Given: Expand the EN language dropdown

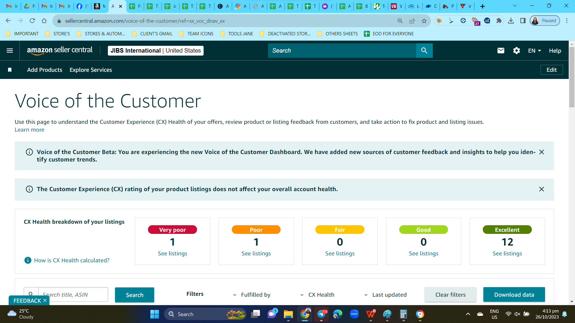Looking at the screenshot, I should (535, 51).
